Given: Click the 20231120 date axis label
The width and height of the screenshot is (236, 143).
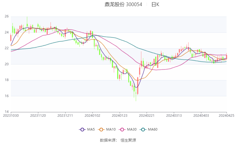Looking at the screenshot, I should [38, 116].
